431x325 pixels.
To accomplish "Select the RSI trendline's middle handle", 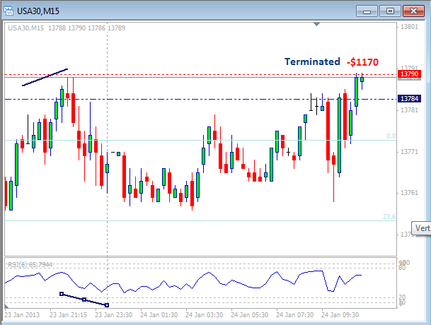I will tap(84, 300).
